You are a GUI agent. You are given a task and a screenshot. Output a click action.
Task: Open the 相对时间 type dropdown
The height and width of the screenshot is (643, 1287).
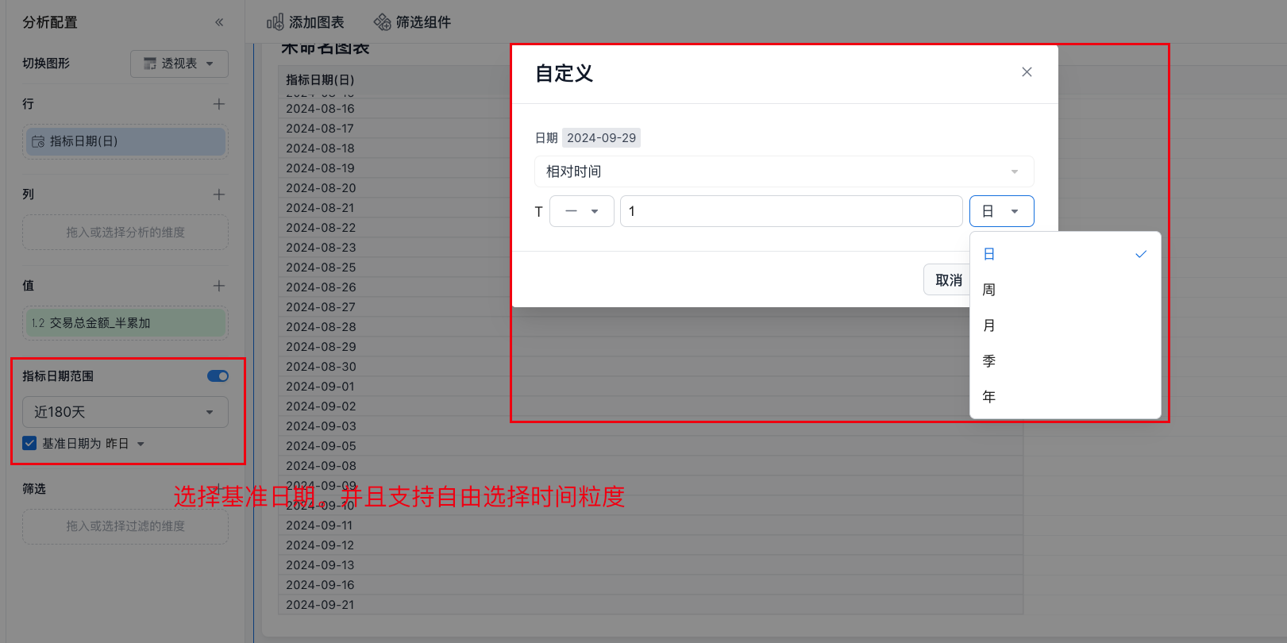click(784, 171)
